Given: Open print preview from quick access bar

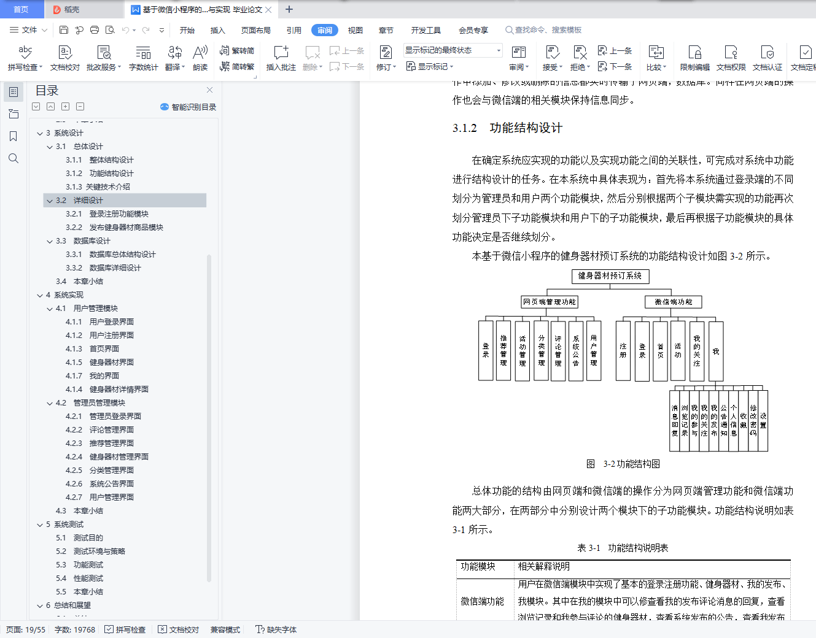Looking at the screenshot, I should point(110,29).
